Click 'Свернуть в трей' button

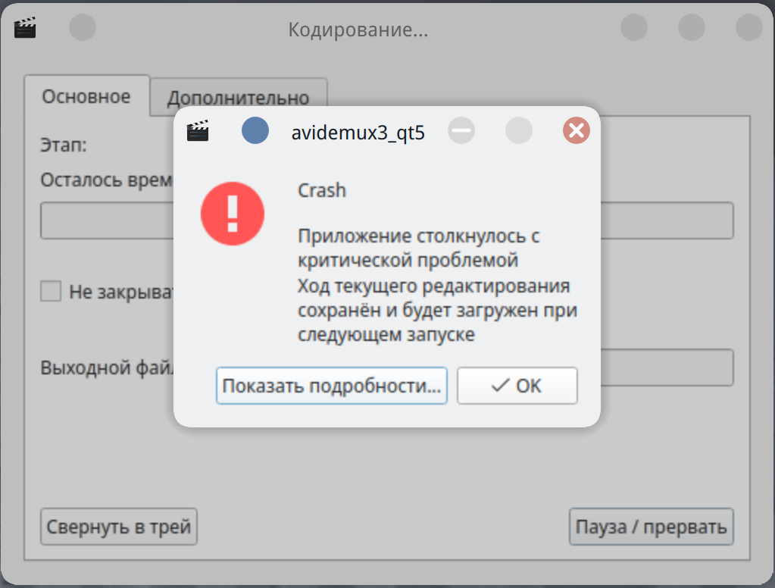119,527
